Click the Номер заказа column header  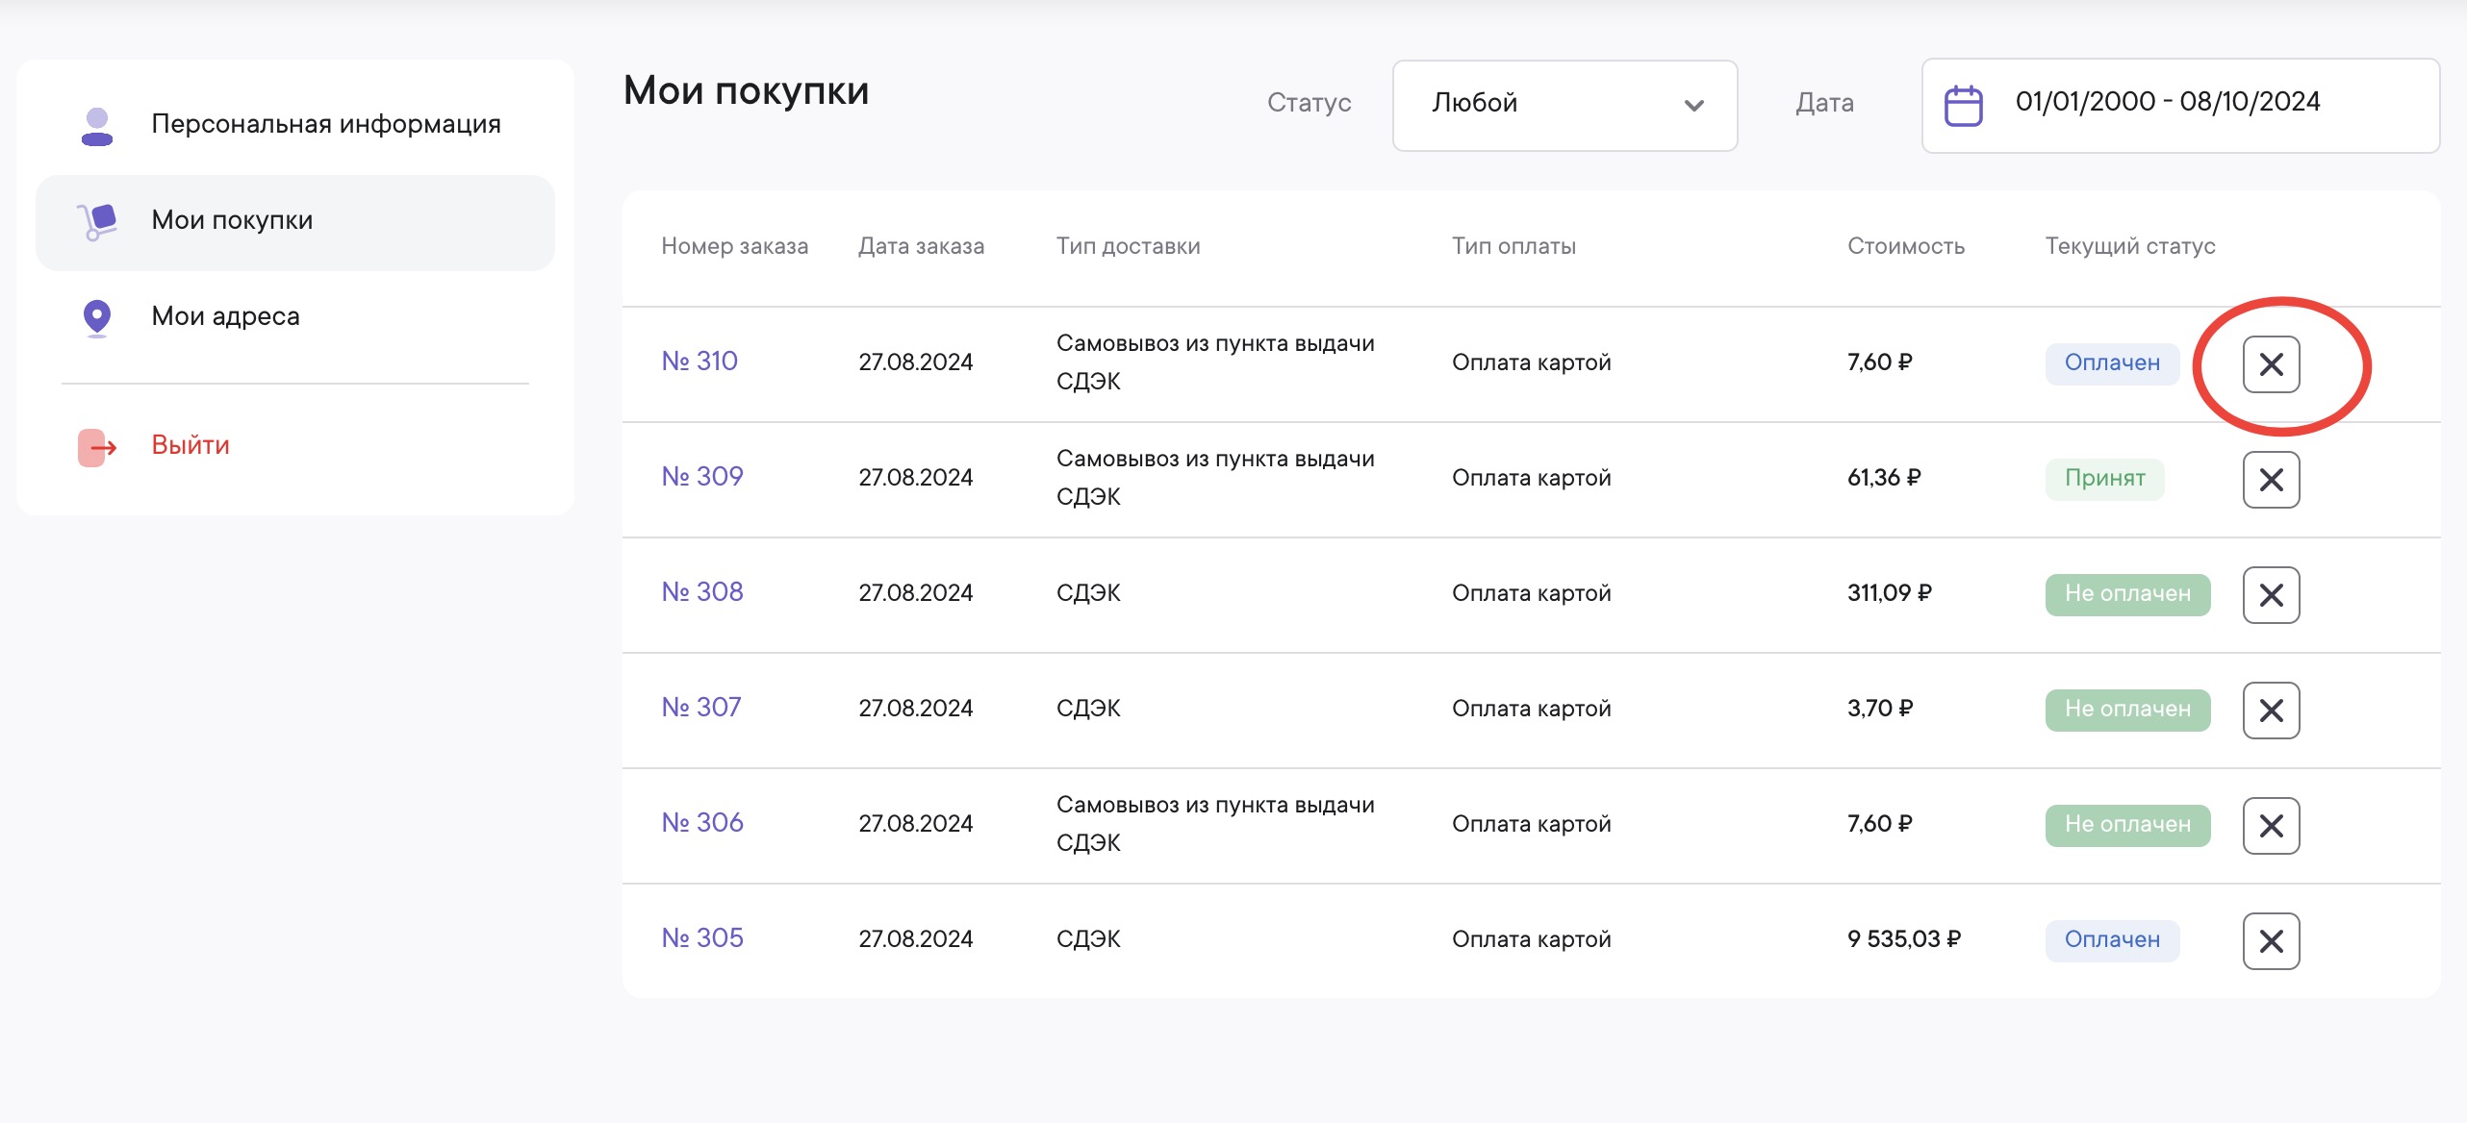[x=734, y=246]
